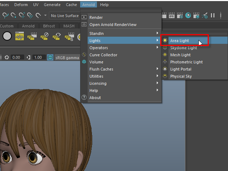The width and height of the screenshot is (228, 171).
Task: Choose Open Arnold RenderView menu entry
Action: 113,25
